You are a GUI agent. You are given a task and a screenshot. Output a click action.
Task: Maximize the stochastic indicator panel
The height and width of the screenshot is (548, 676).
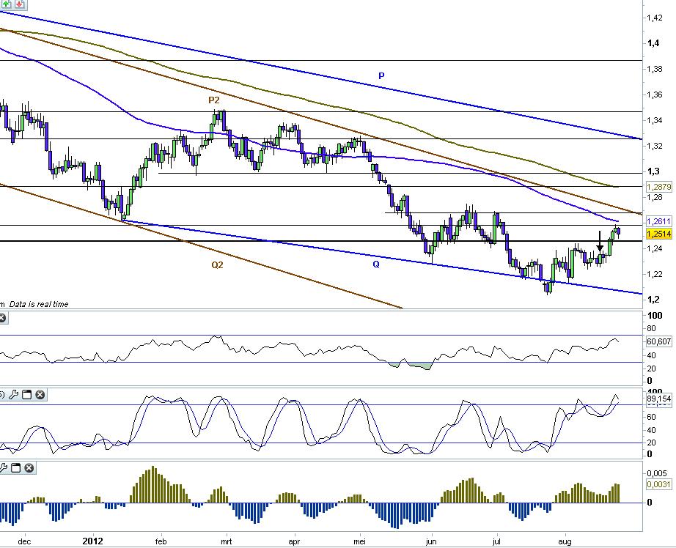tap(26, 395)
